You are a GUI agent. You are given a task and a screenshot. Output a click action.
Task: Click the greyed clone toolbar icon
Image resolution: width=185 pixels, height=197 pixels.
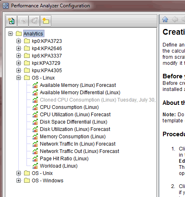click(23, 21)
